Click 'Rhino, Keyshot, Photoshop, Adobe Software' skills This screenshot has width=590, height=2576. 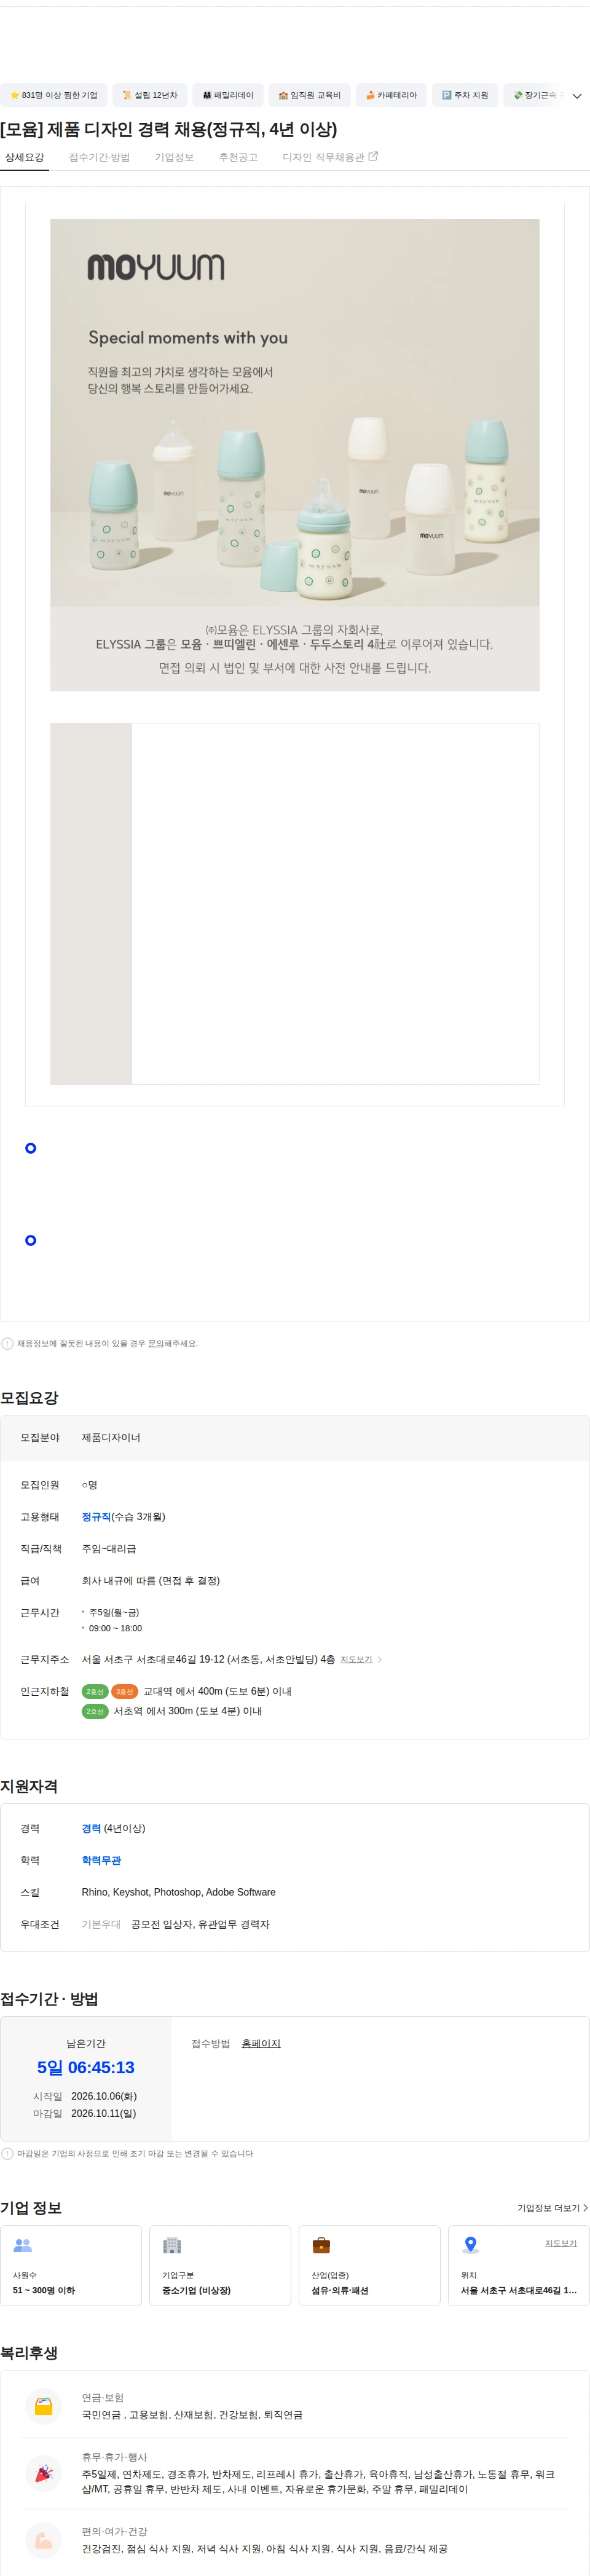pos(178,1892)
